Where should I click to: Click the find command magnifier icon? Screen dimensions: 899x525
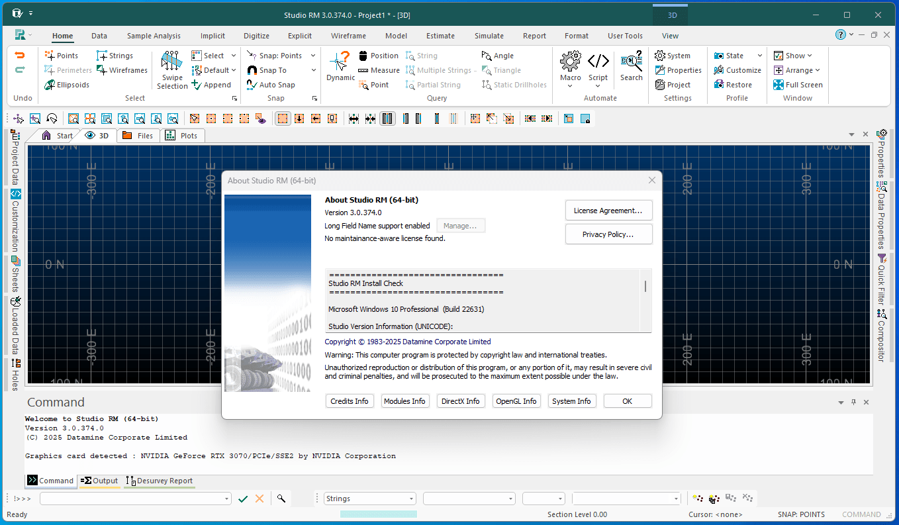pyautogui.click(x=281, y=499)
